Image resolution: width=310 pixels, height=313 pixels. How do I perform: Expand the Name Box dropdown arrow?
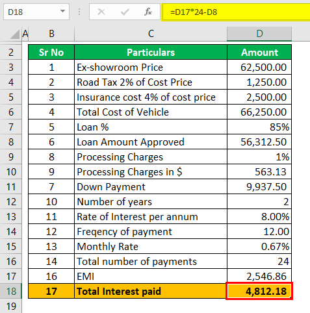pos(62,11)
